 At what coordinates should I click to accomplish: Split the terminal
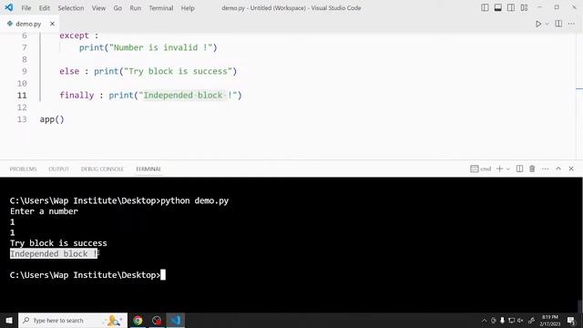click(x=519, y=169)
